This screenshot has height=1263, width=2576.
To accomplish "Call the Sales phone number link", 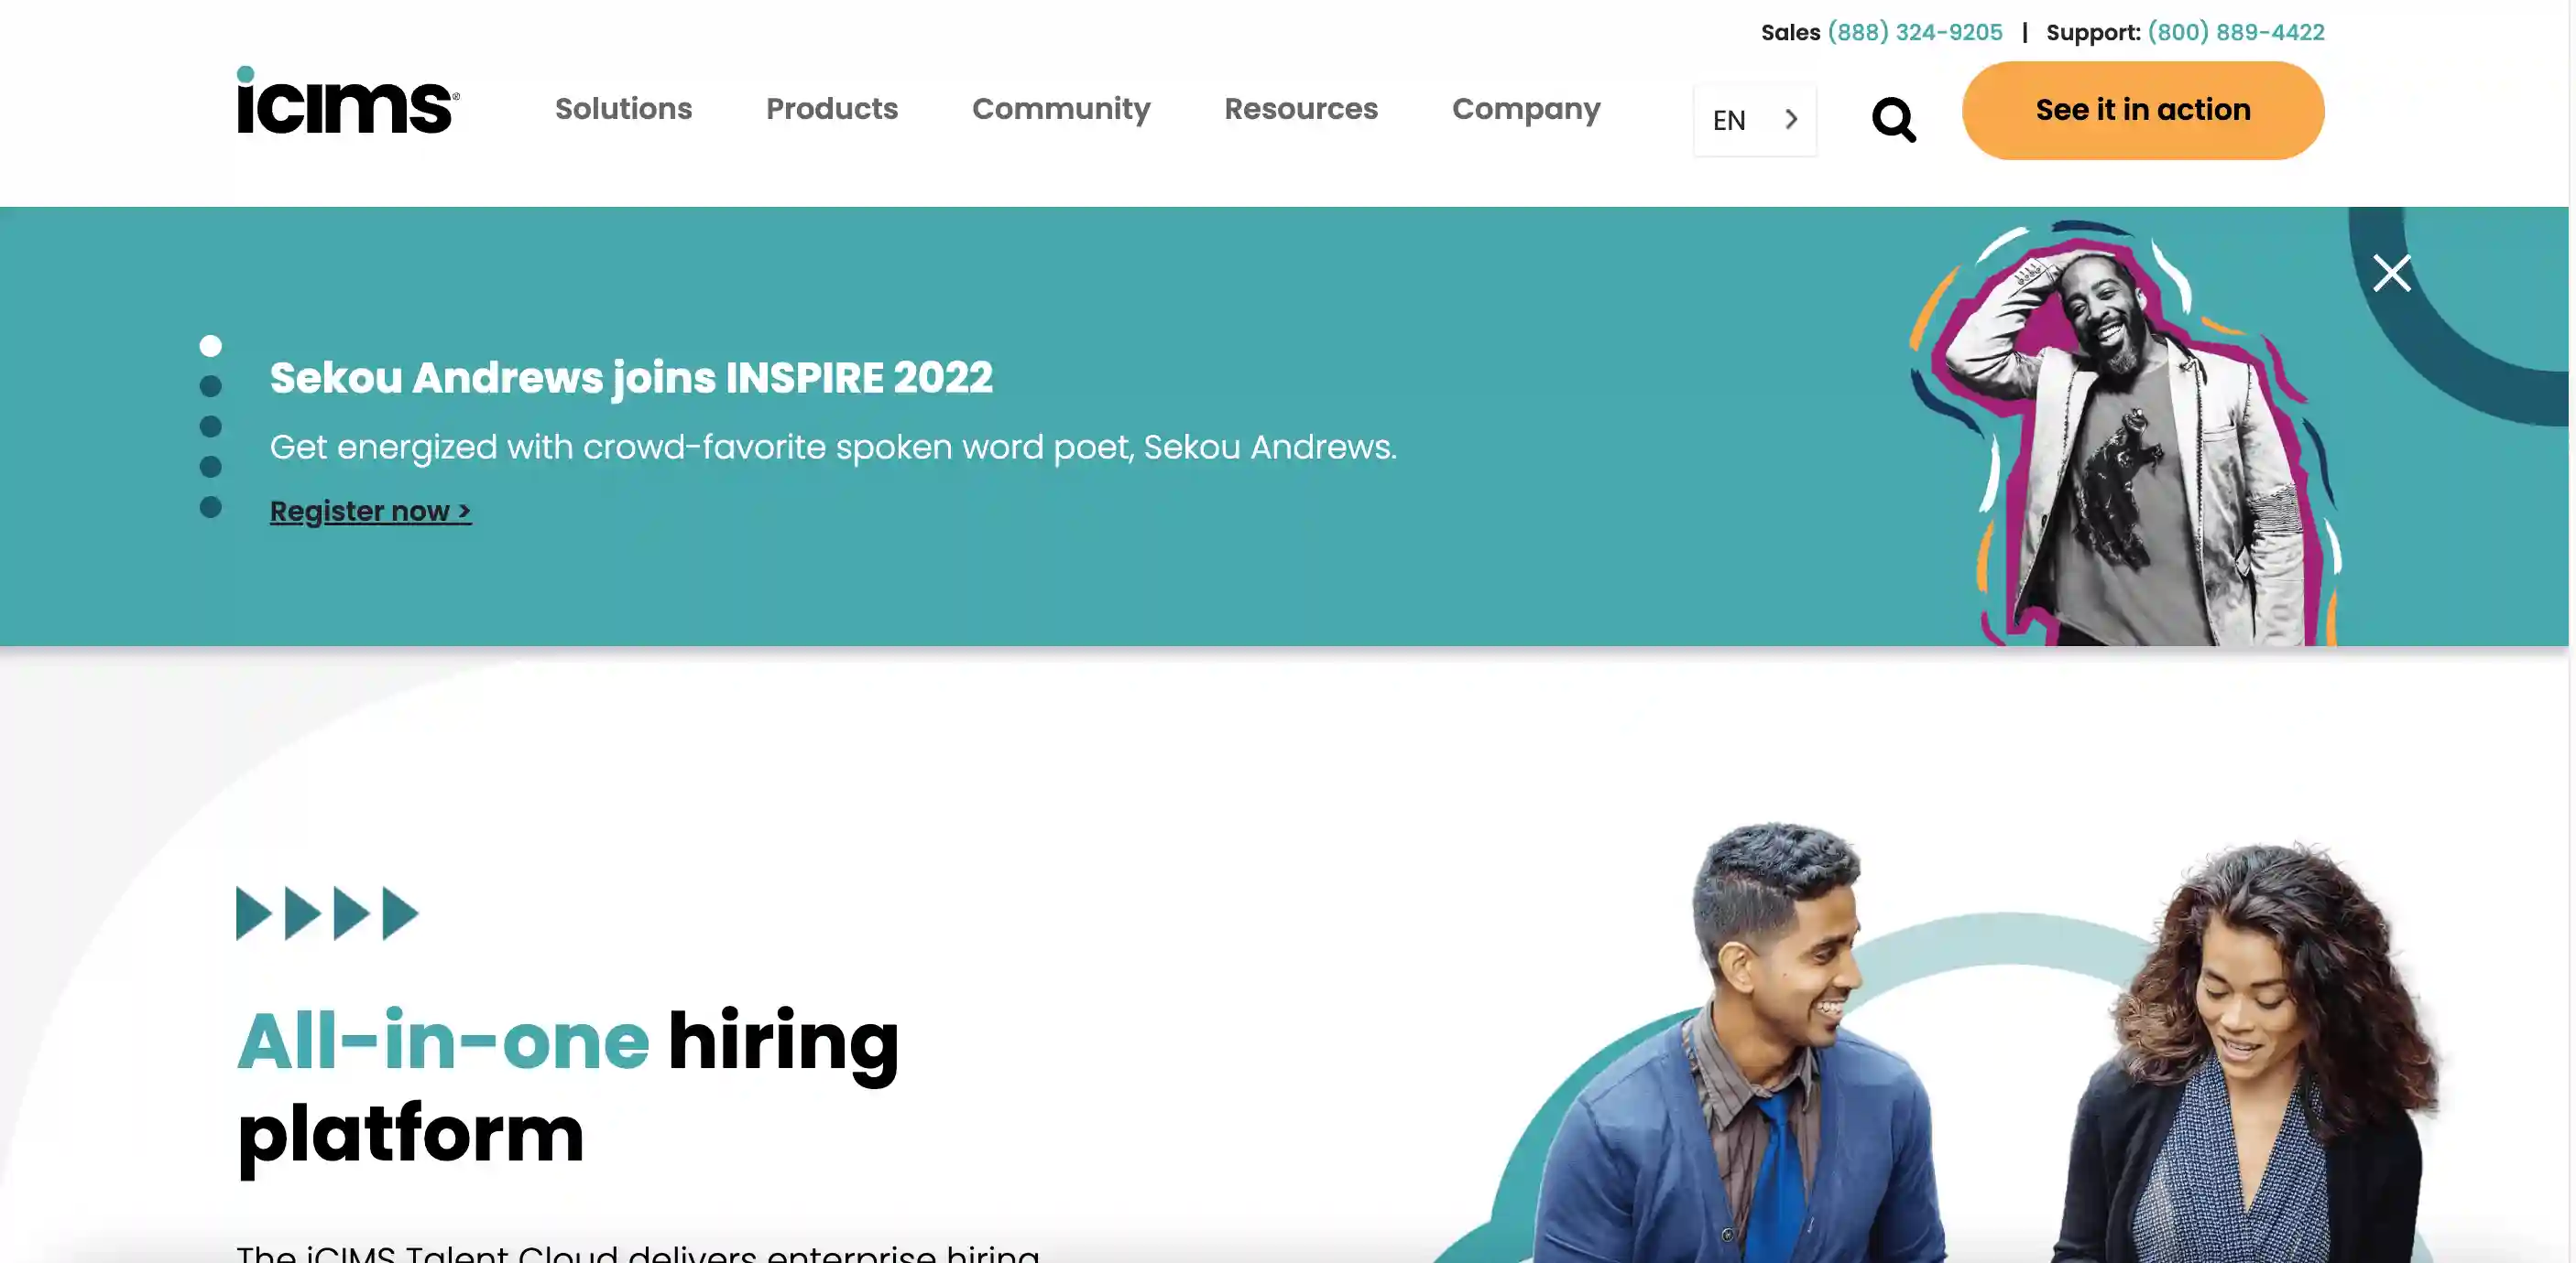I will click(x=1915, y=32).
